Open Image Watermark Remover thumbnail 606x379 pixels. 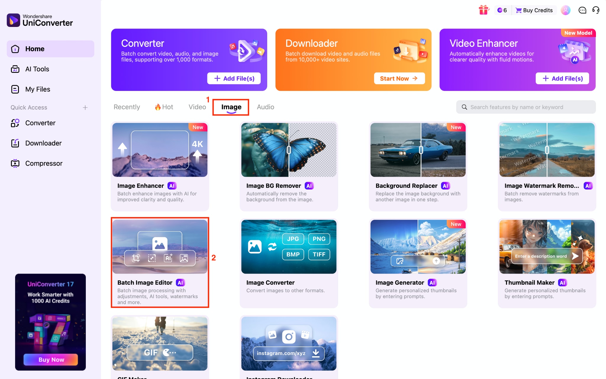pyautogui.click(x=547, y=150)
